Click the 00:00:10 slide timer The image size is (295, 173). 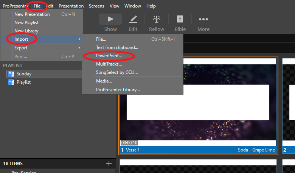(129, 143)
